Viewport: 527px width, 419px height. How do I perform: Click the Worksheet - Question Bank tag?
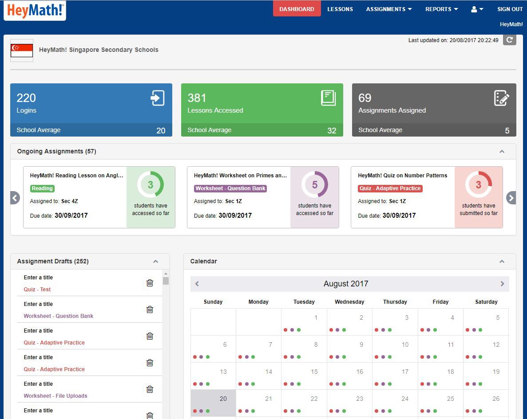coord(230,188)
